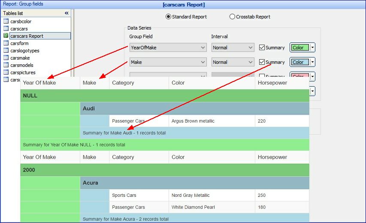
Task: Select carsmodels in the tables list
Action: pyautogui.click(x=23, y=65)
